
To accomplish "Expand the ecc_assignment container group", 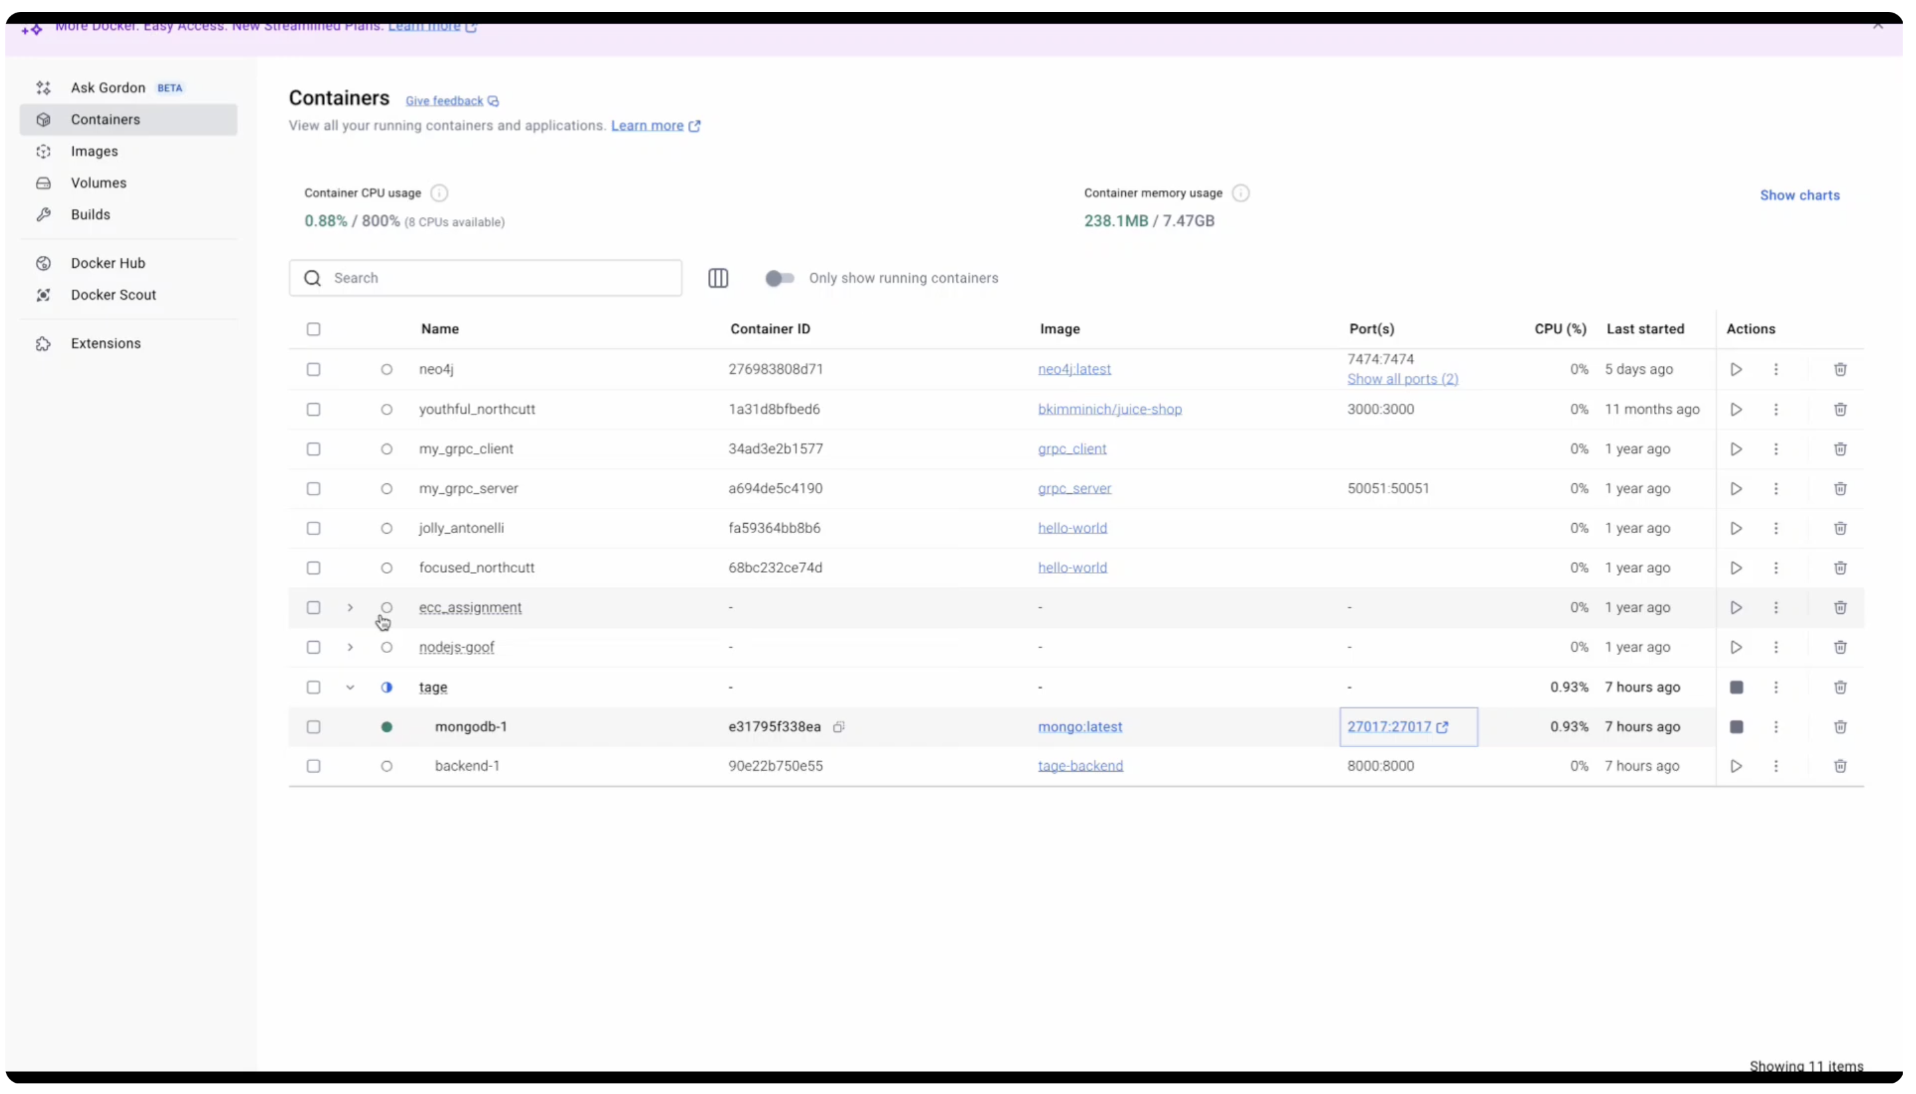I will pos(350,607).
